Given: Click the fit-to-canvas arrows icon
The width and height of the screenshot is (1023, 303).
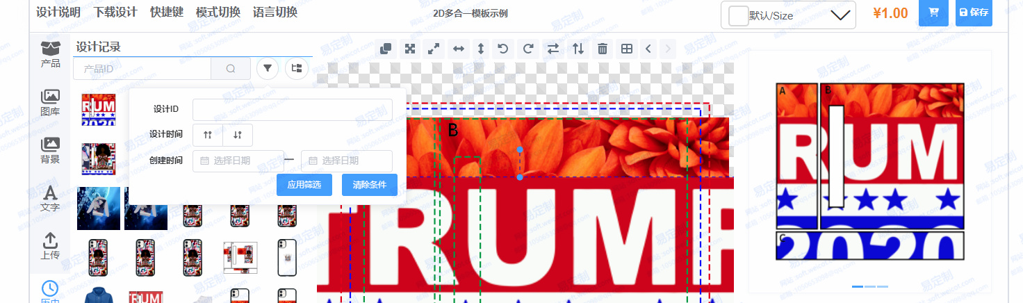Looking at the screenshot, I should coord(410,49).
